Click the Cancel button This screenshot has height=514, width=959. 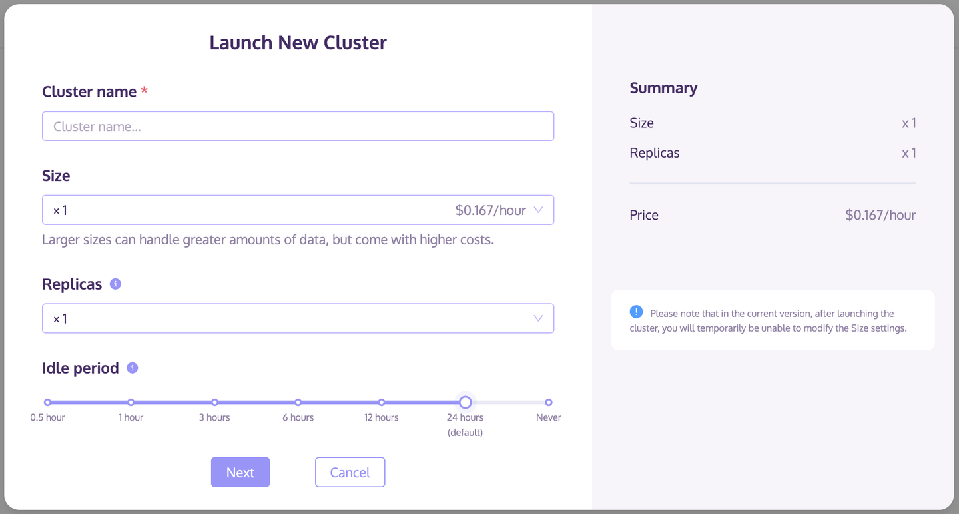point(350,472)
